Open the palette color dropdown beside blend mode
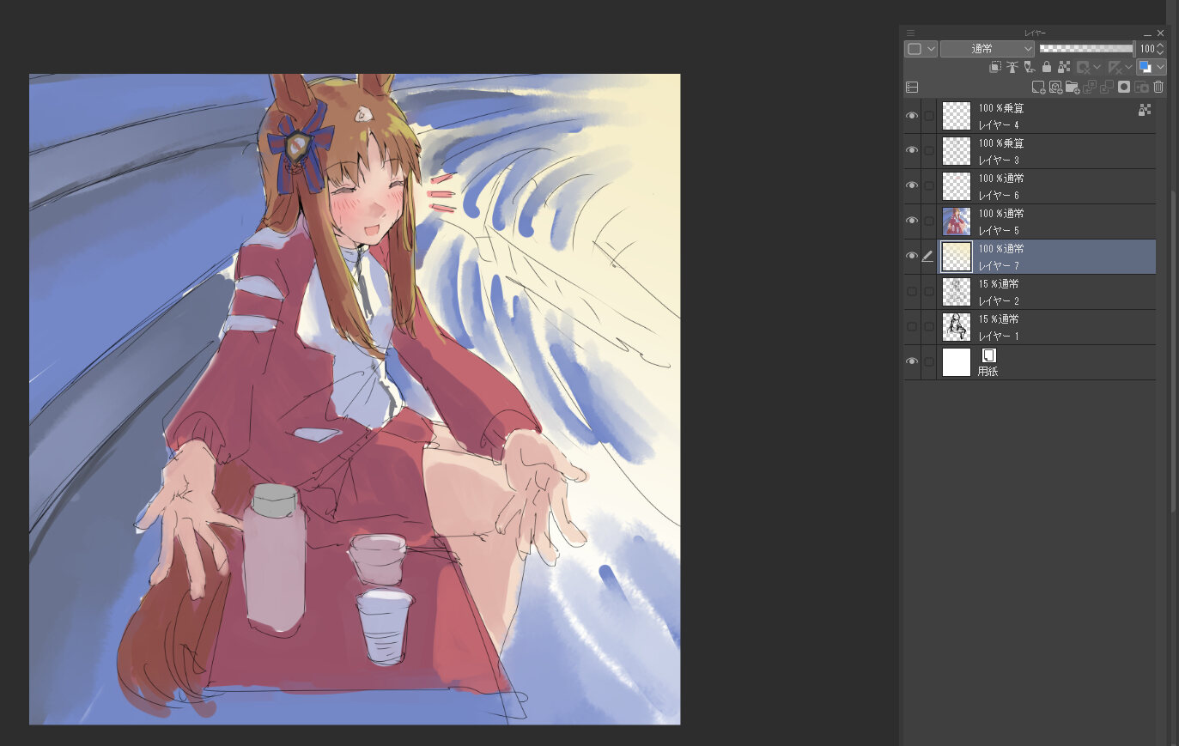 coord(921,49)
